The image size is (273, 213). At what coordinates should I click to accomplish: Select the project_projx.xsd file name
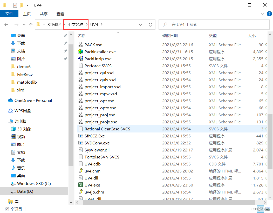click(x=101, y=122)
